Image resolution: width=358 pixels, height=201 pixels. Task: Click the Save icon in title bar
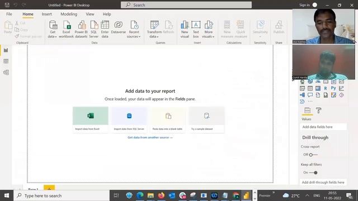(x=7, y=5)
